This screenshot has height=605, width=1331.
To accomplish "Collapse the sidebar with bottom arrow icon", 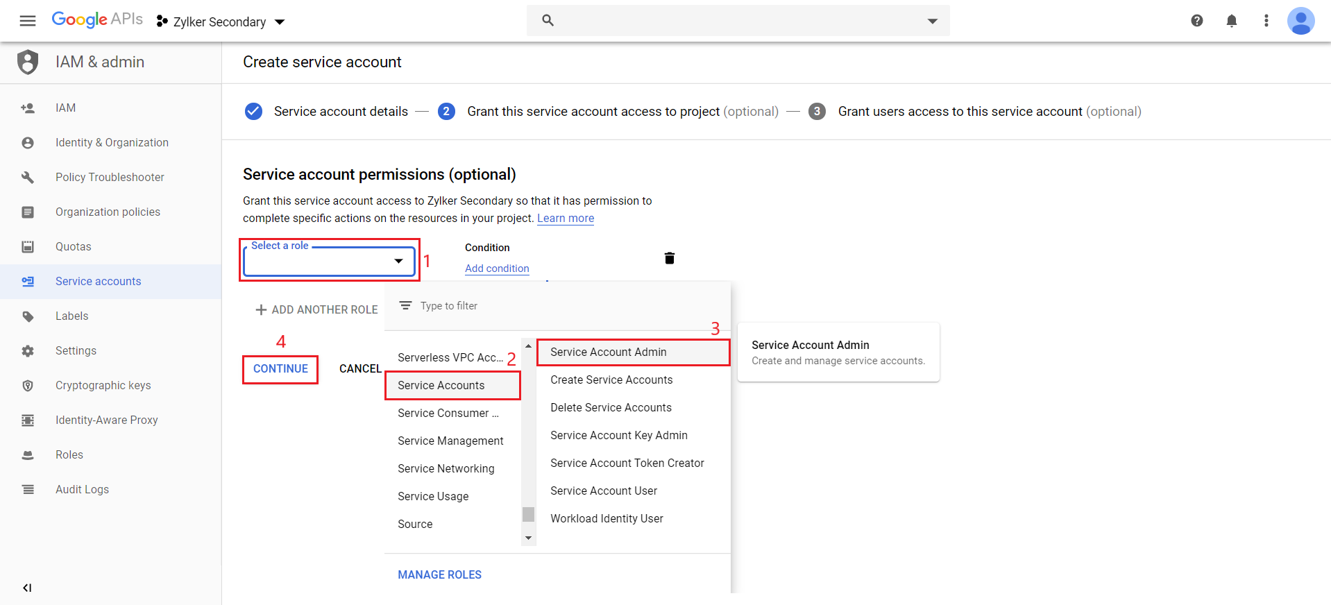I will click(27, 588).
